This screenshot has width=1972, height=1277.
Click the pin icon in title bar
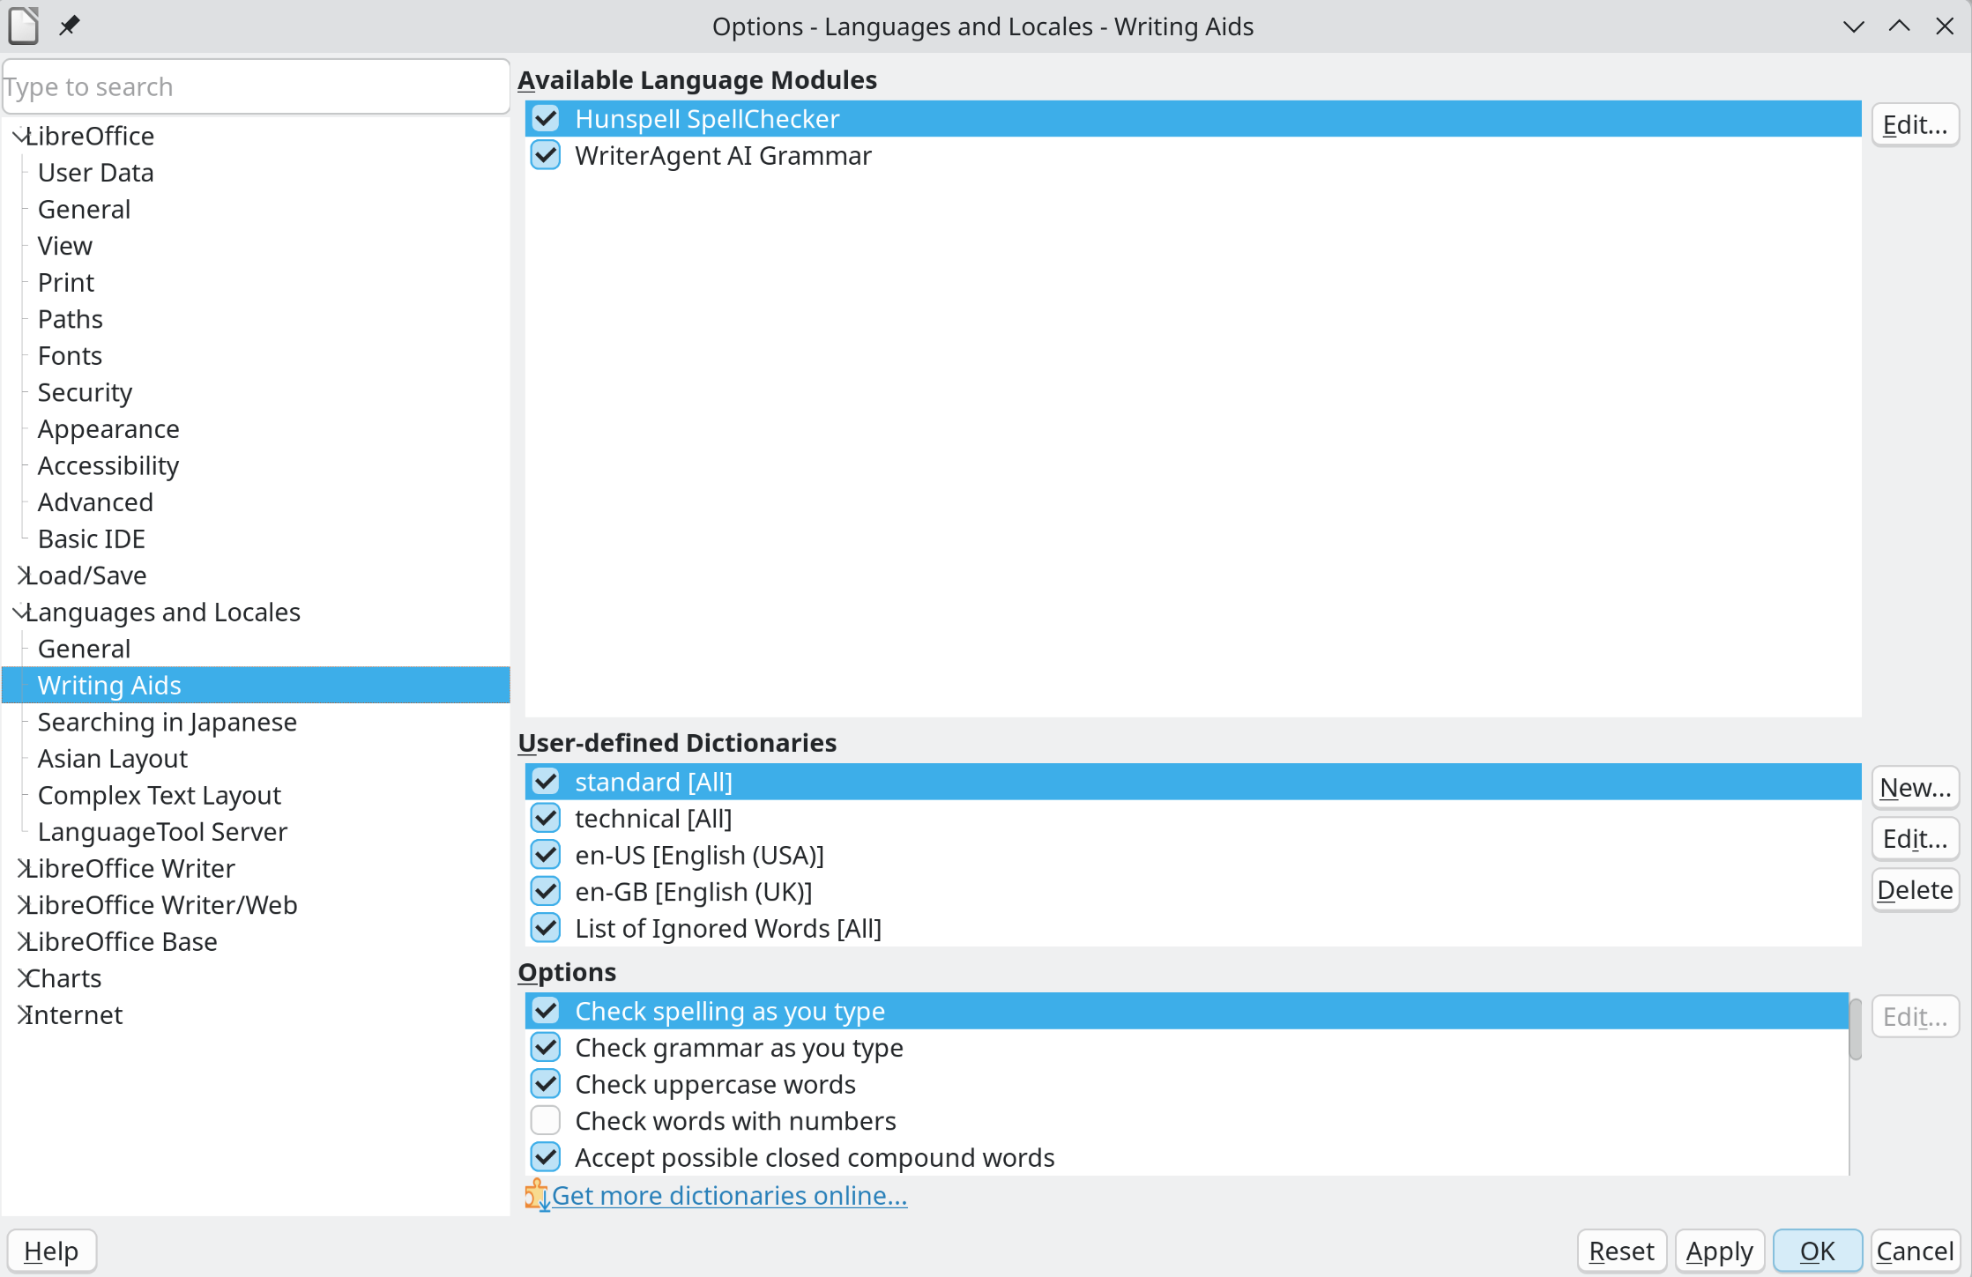69,26
